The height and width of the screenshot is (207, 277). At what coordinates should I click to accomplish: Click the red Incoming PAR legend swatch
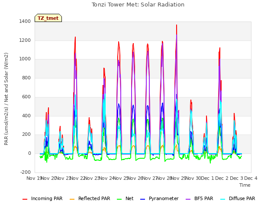pos(25,199)
